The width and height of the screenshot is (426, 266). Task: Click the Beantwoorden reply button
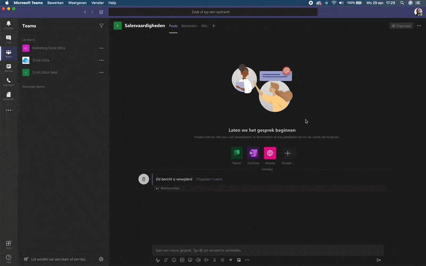point(170,188)
